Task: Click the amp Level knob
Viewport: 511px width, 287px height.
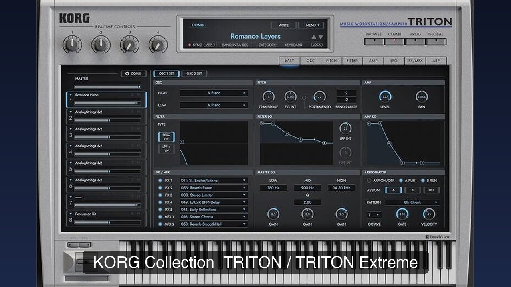Action: [385, 97]
